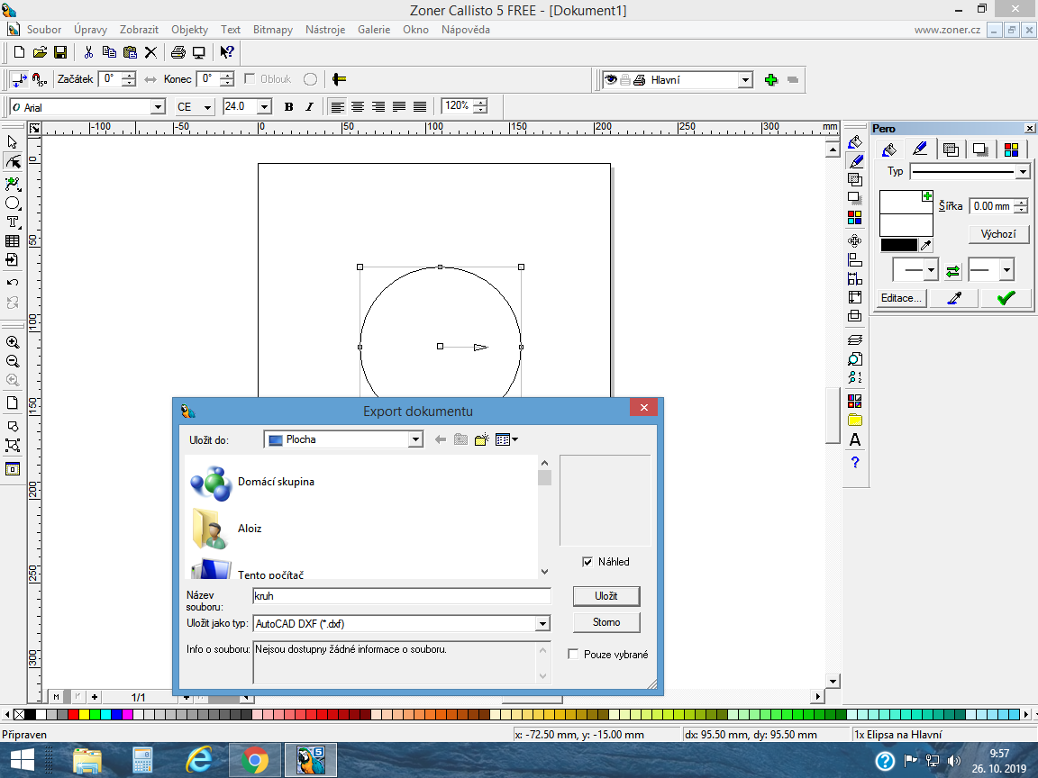Screen dimensions: 1038x778
Task: Create new folder in Export dialog
Action: point(482,439)
